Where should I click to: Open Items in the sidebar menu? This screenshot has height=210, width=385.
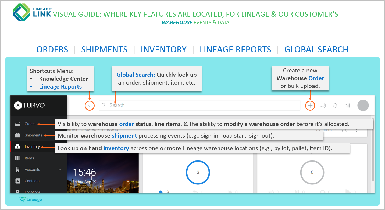click(29, 158)
